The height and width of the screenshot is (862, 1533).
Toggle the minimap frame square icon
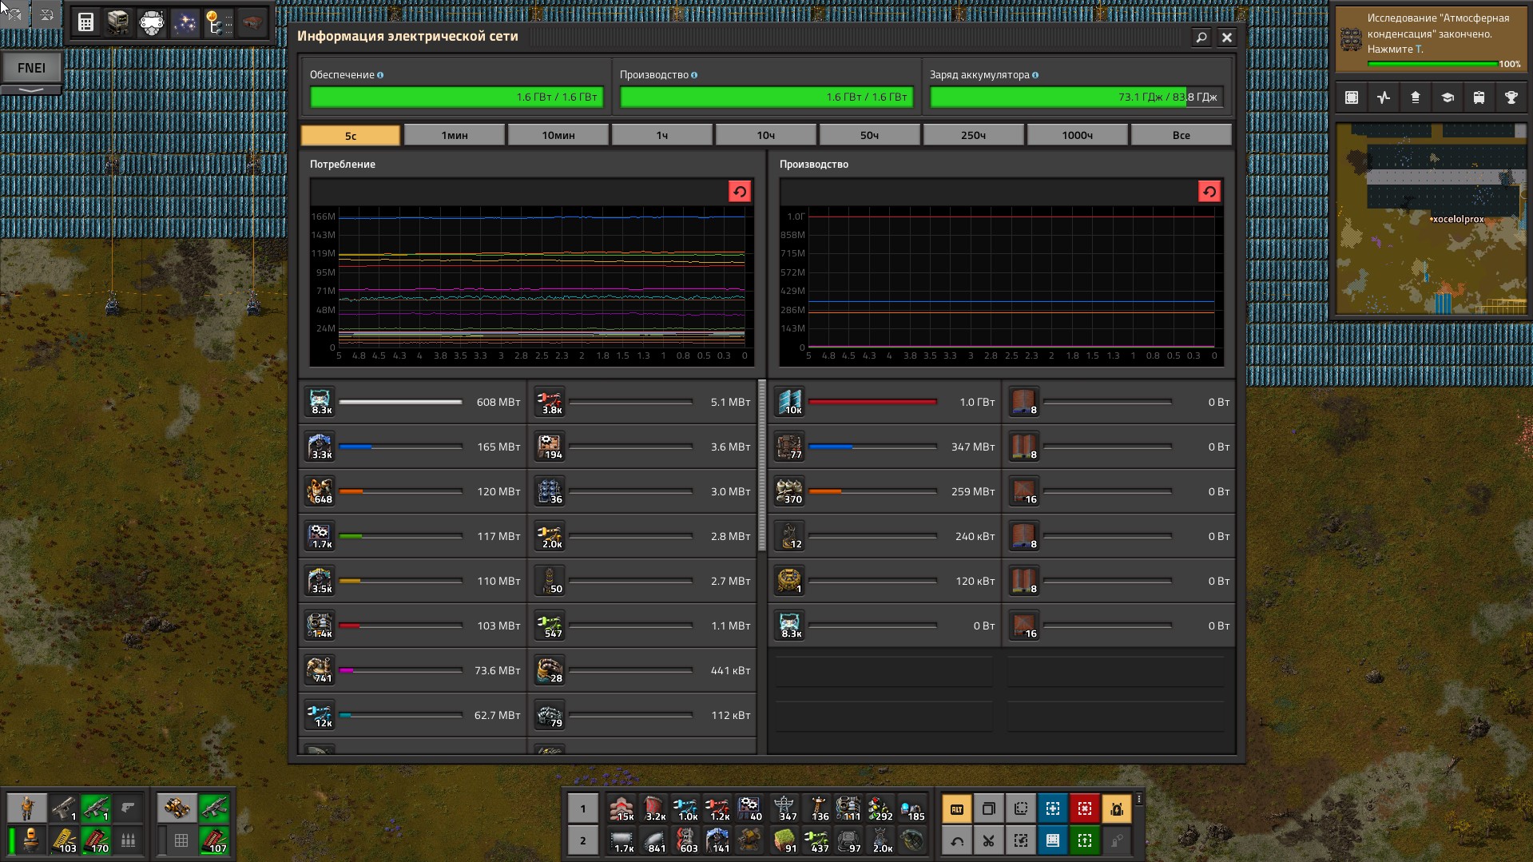(x=1352, y=97)
